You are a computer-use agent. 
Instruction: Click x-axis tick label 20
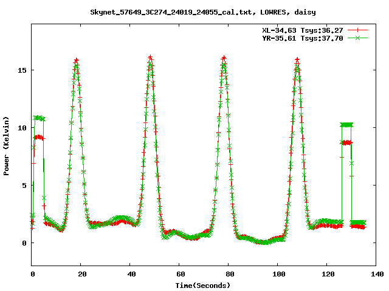82,274
